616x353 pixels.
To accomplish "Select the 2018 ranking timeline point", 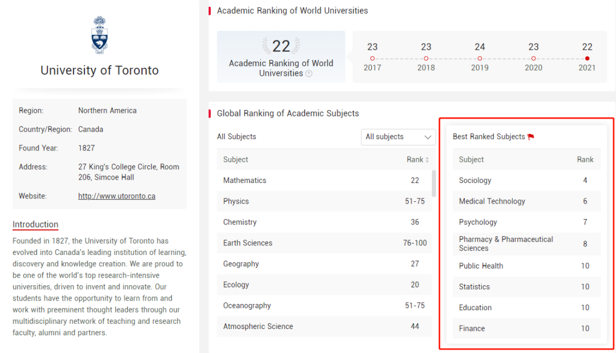I will [x=426, y=59].
